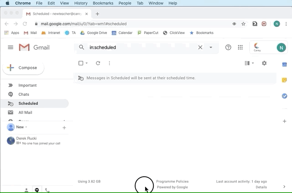Click the search magnifier icon

(x=81, y=47)
